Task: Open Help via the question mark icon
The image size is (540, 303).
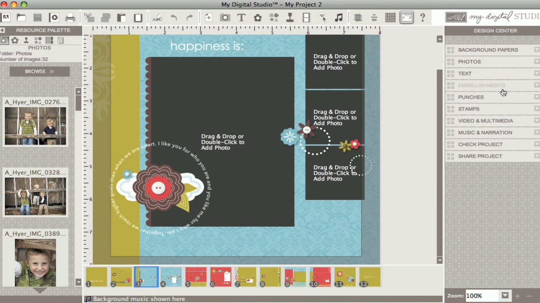Action: click(422, 17)
